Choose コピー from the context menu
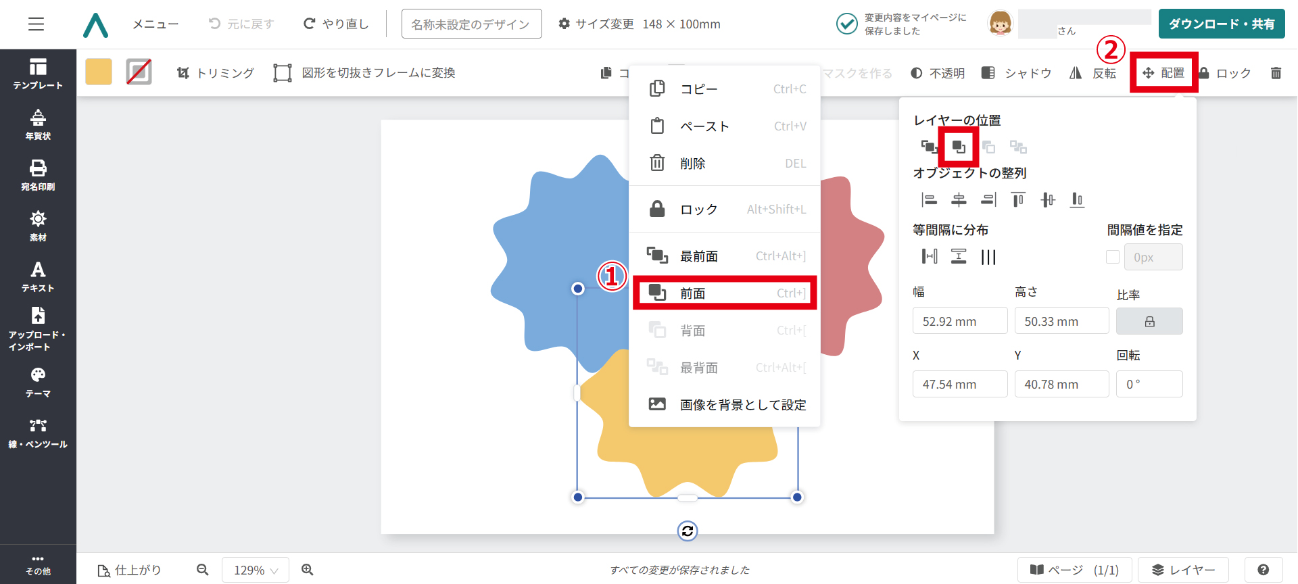The image size is (1298, 584). click(725, 89)
